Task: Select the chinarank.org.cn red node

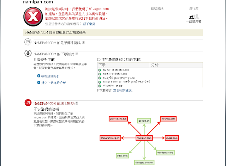Action: [x=110, y=138]
